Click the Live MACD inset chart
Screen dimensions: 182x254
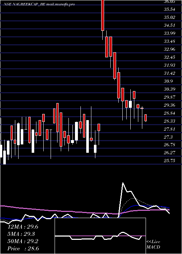100,236
